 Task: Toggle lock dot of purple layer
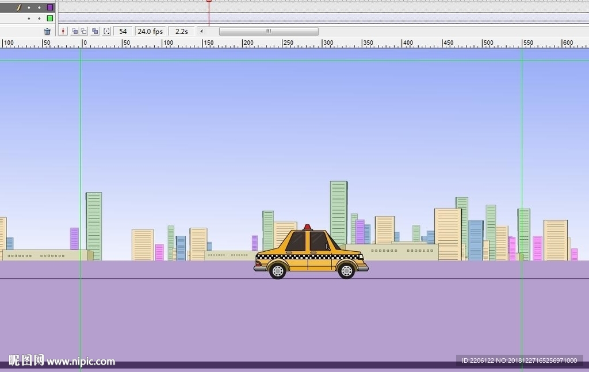pos(39,7)
